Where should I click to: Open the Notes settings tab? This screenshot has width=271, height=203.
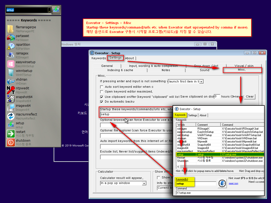pyautogui.click(x=166, y=70)
